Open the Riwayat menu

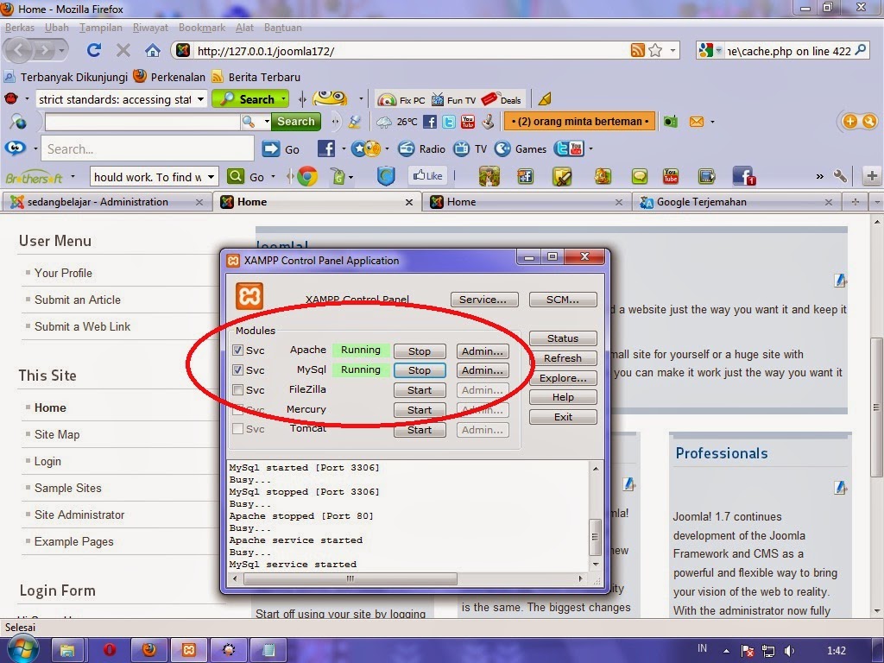point(150,28)
